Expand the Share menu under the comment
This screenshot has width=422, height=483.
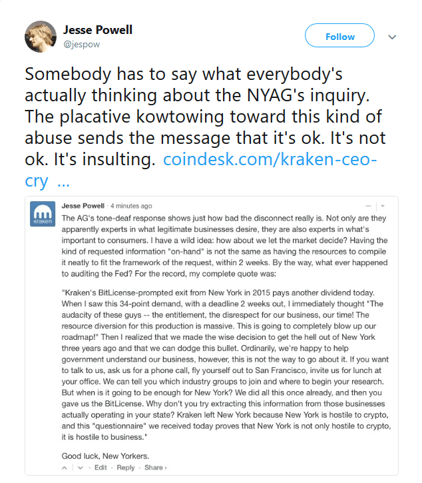pos(155,468)
